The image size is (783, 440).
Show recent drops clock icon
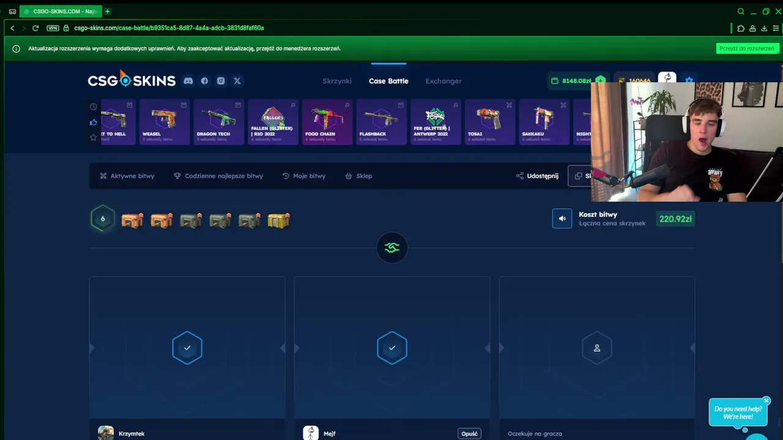(x=94, y=106)
